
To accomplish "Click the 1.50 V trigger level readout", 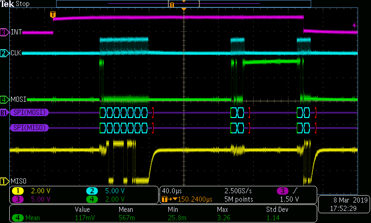I will [x=289, y=199].
